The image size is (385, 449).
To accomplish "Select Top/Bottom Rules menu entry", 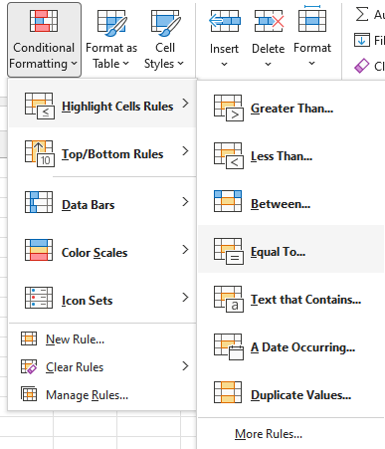I will click(102, 152).
